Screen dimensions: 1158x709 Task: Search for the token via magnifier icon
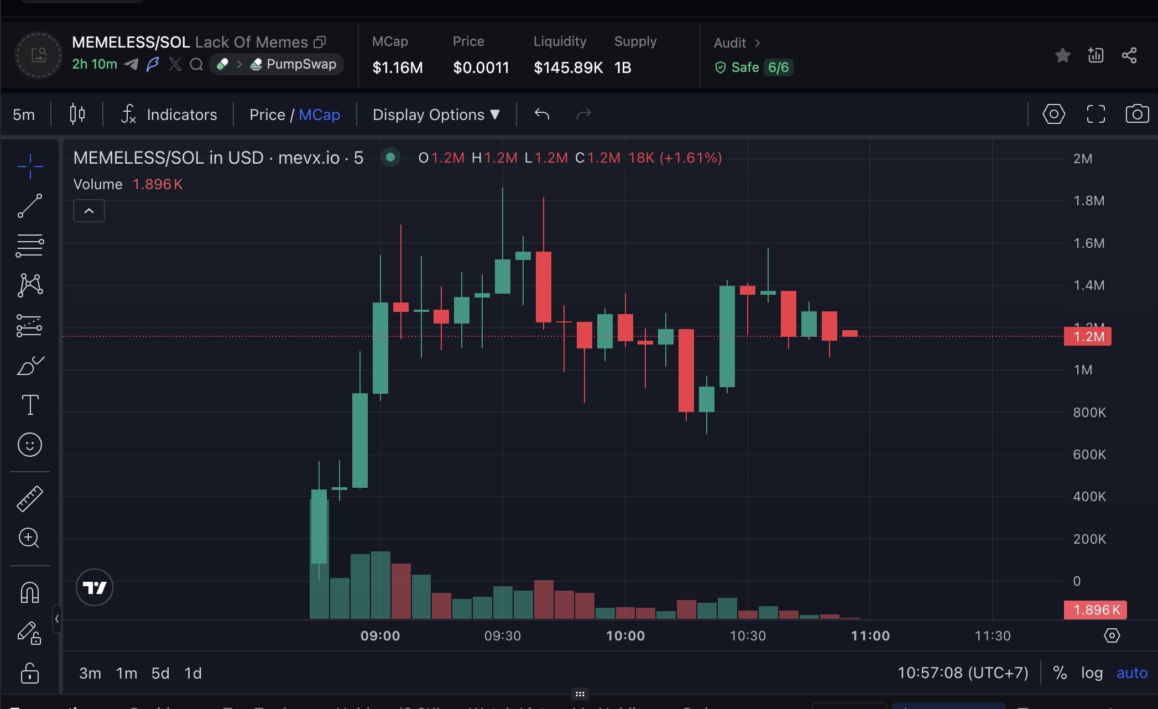pos(196,65)
